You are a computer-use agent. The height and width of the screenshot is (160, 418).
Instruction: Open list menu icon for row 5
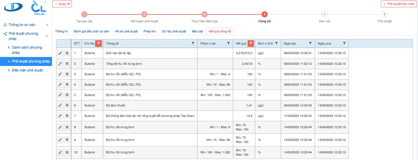point(67,95)
